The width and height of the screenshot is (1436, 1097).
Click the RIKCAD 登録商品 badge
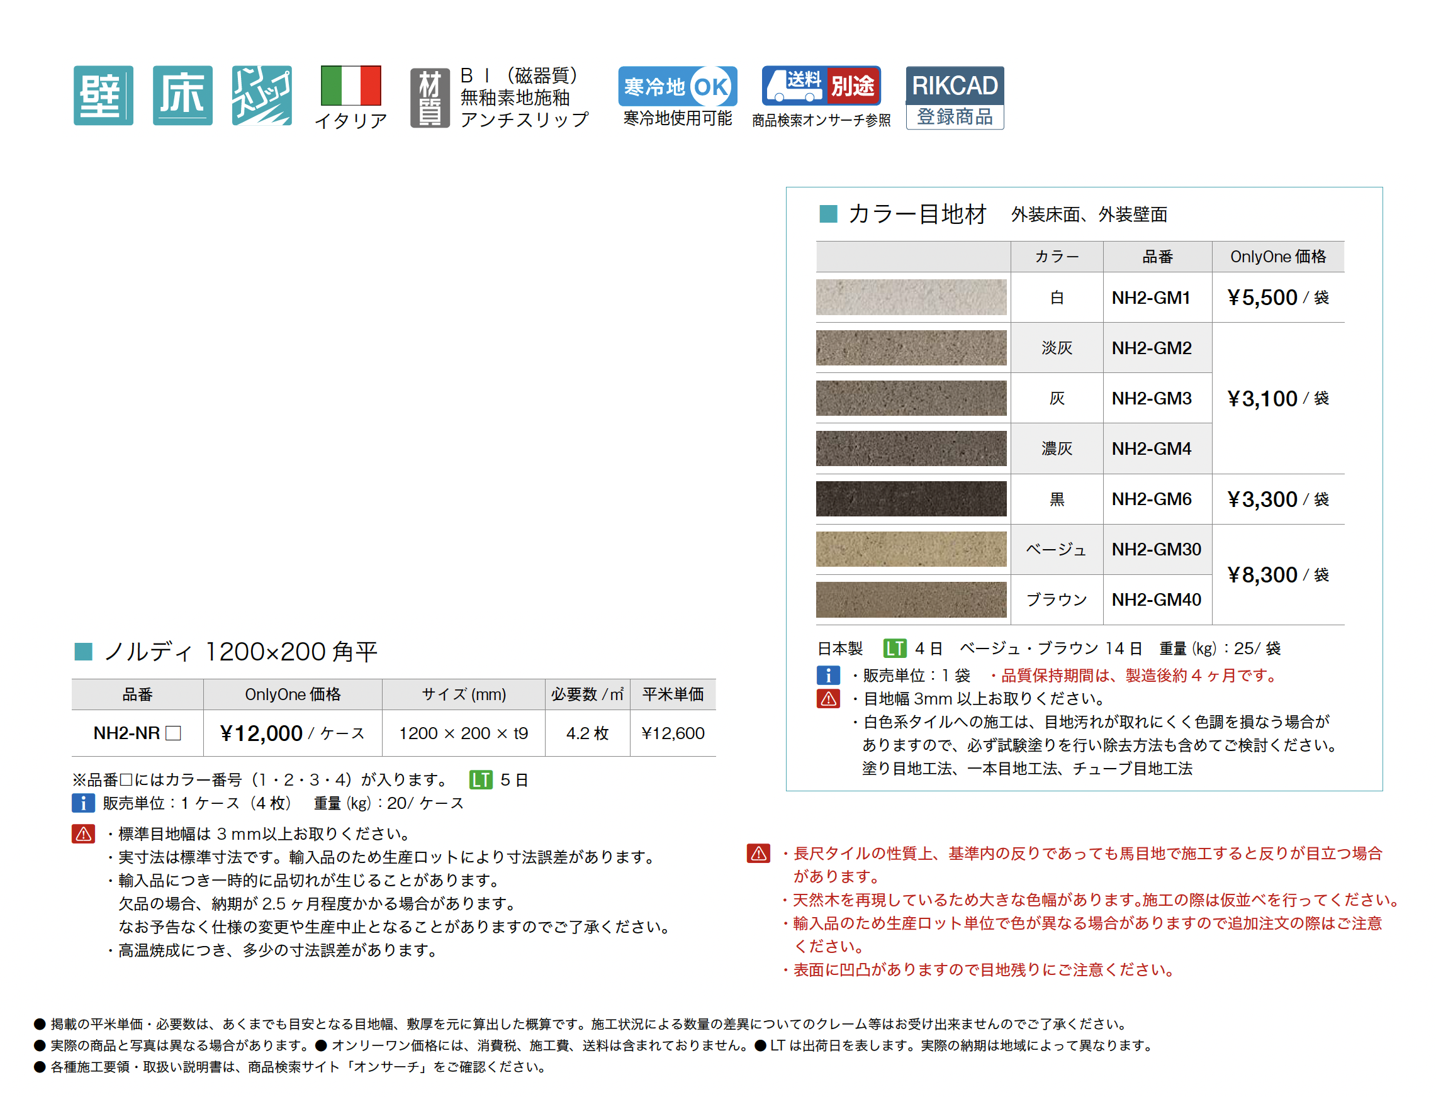point(955,98)
